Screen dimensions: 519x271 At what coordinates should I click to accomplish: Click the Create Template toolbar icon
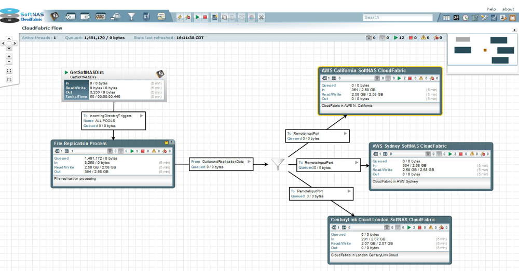tap(215, 17)
